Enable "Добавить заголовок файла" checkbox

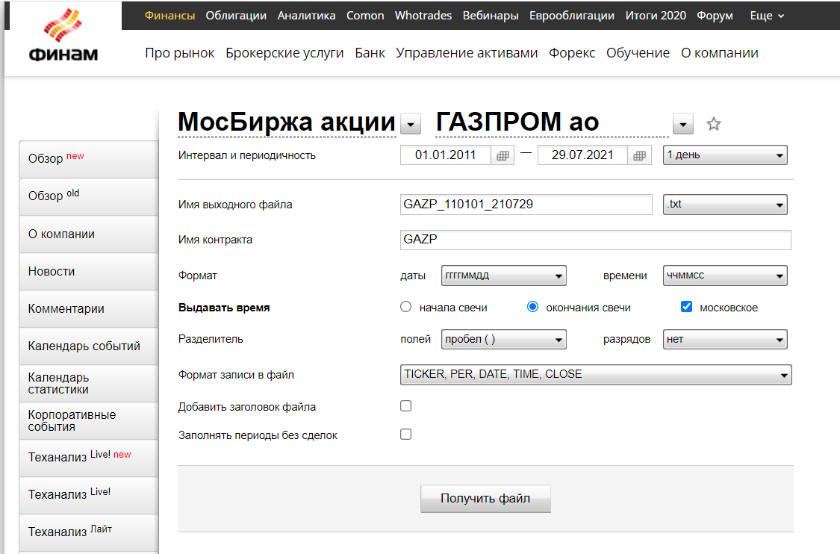click(x=406, y=405)
